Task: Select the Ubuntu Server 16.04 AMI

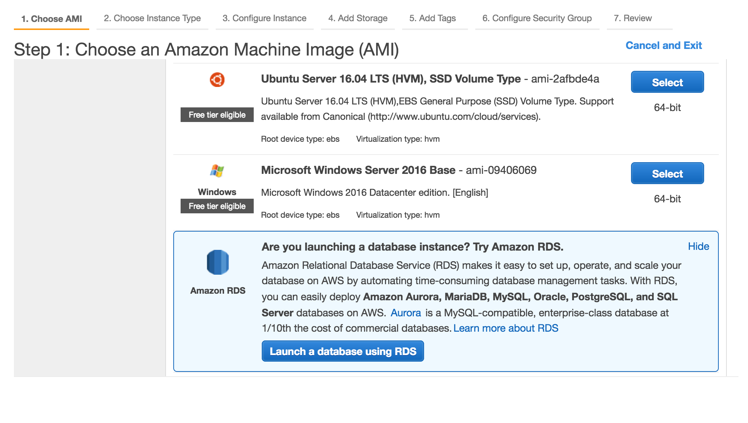Action: tap(667, 82)
